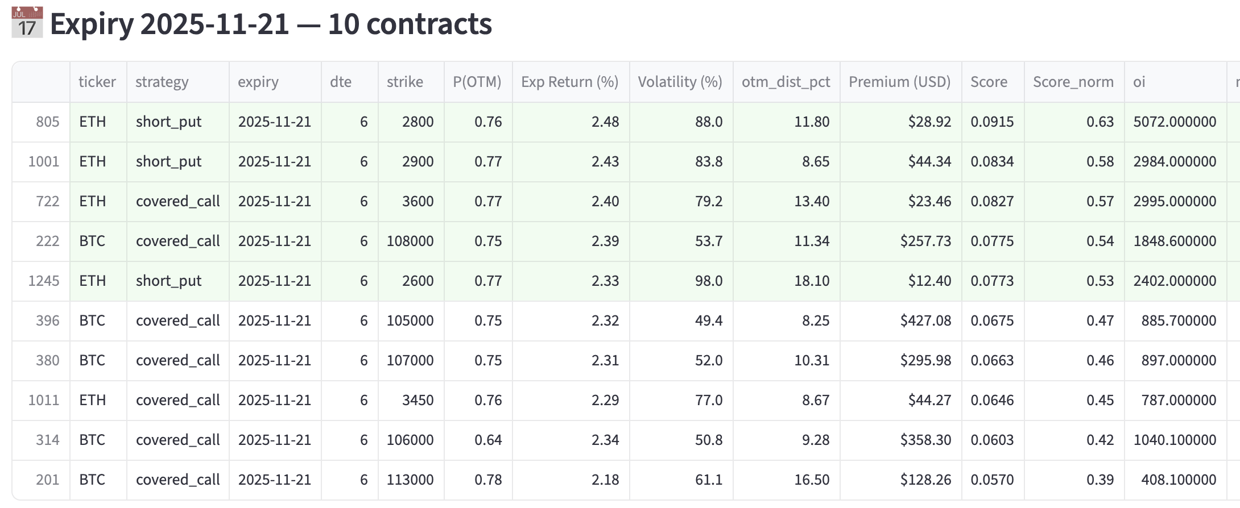This screenshot has height=508, width=1240.
Task: Click the expiry column header
Action: (258, 82)
